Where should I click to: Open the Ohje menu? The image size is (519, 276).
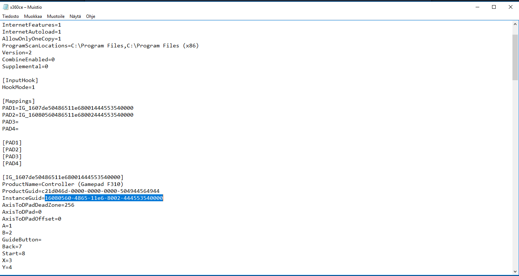tap(91, 16)
